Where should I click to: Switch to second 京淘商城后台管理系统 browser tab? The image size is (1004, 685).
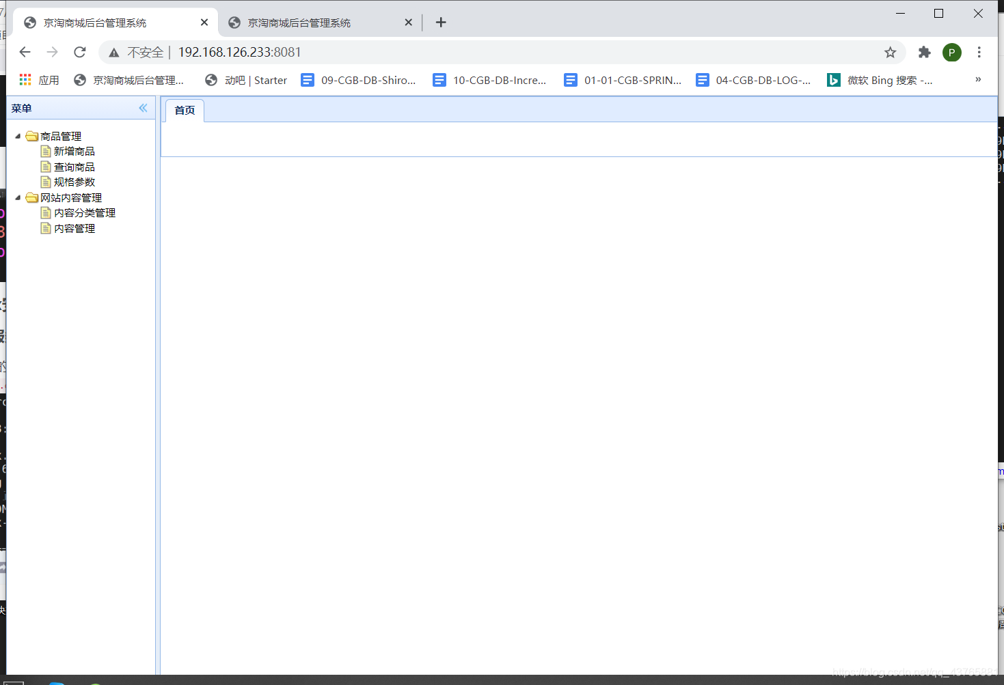coord(321,23)
